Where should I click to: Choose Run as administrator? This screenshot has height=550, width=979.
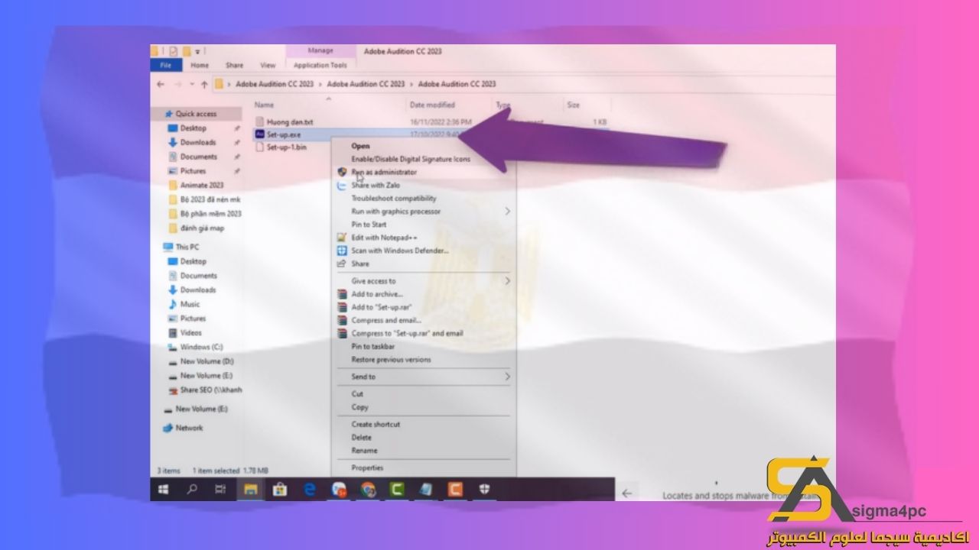tap(384, 172)
